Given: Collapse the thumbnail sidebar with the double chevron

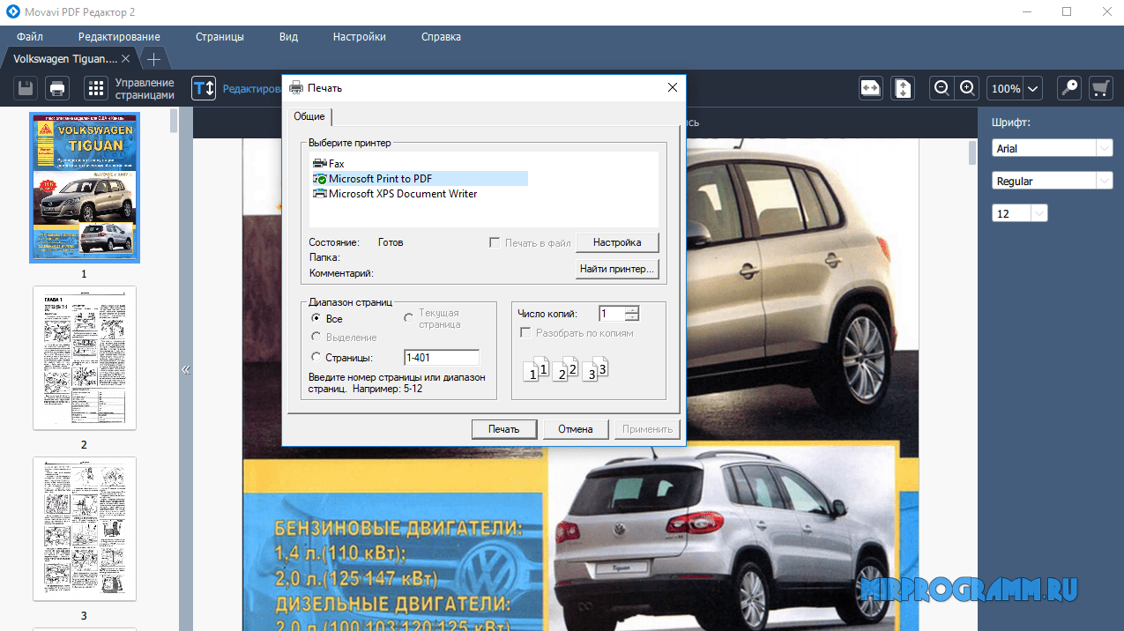Looking at the screenshot, I should tap(186, 370).
